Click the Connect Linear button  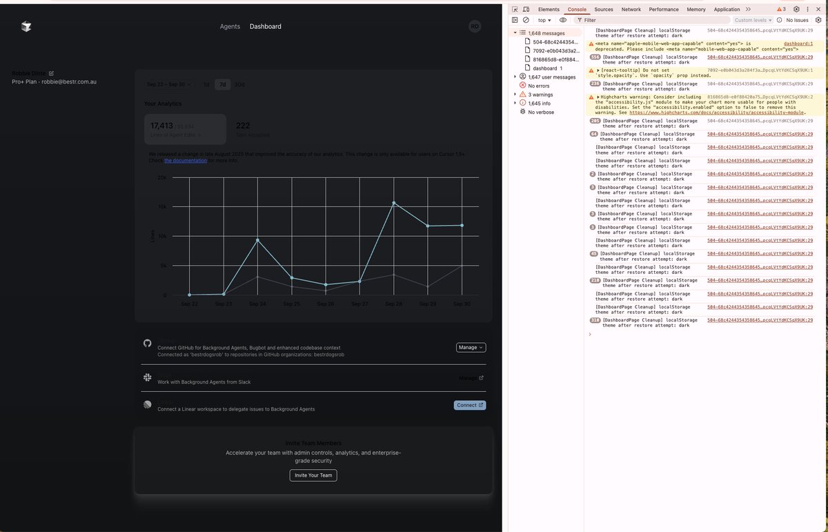[x=470, y=405]
